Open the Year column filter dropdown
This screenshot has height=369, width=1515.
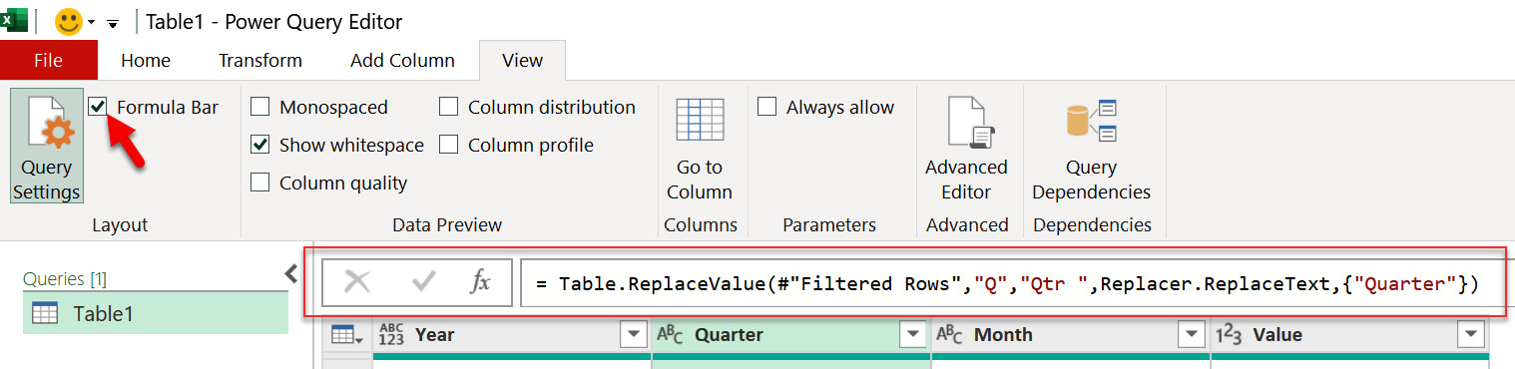[633, 334]
